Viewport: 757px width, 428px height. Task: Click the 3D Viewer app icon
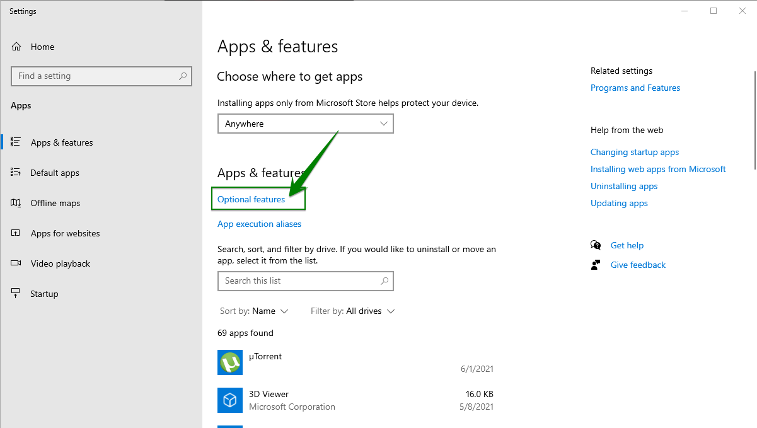pos(229,400)
